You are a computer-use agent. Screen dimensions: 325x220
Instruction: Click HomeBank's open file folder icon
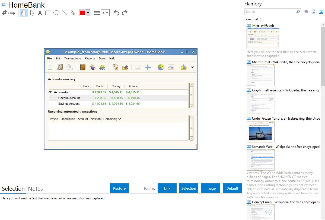click(x=60, y=67)
